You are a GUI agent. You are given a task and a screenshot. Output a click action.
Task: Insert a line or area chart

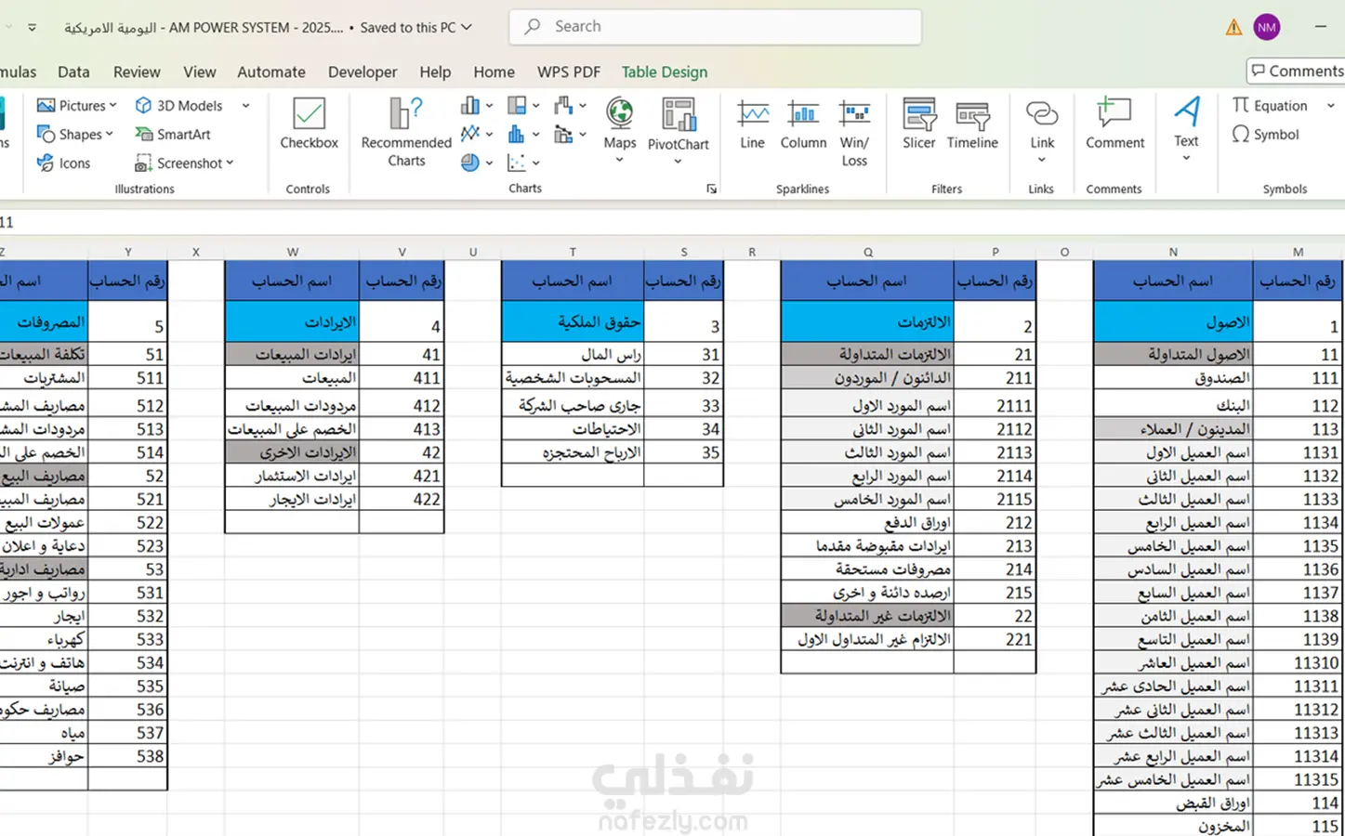click(x=470, y=134)
